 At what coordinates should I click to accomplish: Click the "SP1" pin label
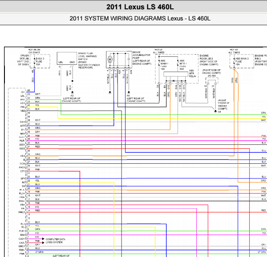pos(23,179)
